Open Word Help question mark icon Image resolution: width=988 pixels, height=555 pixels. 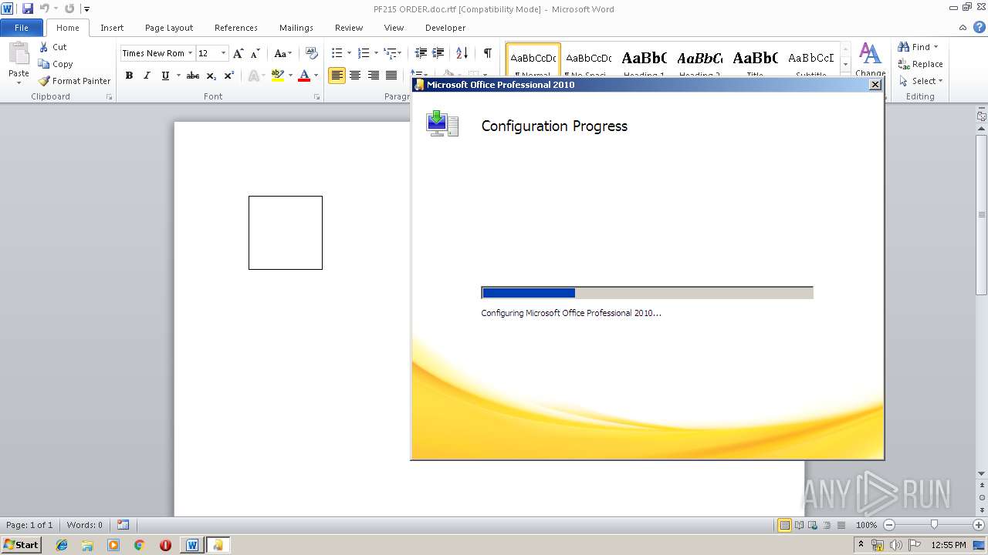(978, 27)
